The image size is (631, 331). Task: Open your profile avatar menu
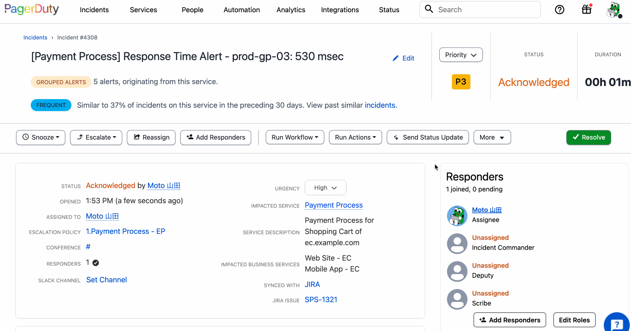click(614, 10)
